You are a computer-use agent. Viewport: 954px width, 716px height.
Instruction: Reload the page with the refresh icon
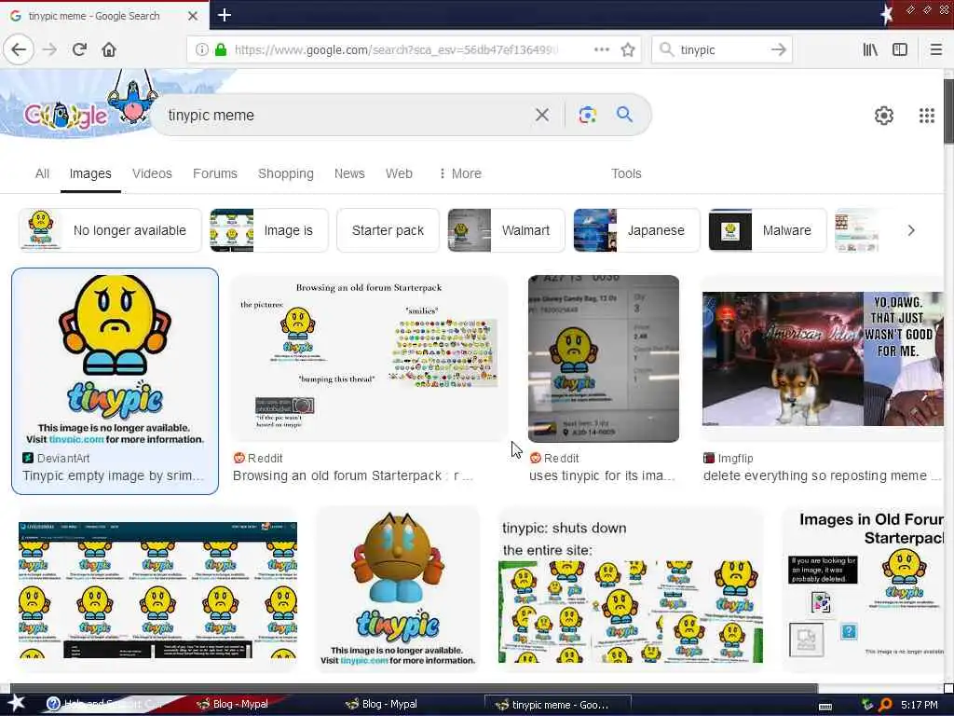pos(79,49)
